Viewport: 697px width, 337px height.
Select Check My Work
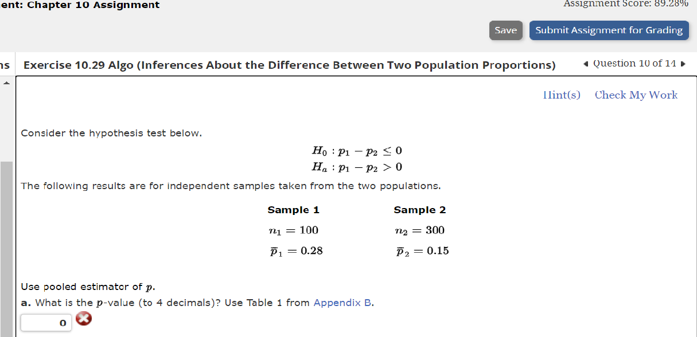point(636,95)
